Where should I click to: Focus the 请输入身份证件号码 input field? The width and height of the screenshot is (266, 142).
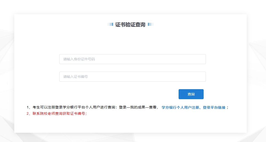point(132,59)
